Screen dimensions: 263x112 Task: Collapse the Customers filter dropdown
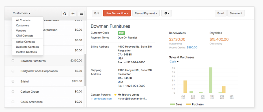point(22,13)
